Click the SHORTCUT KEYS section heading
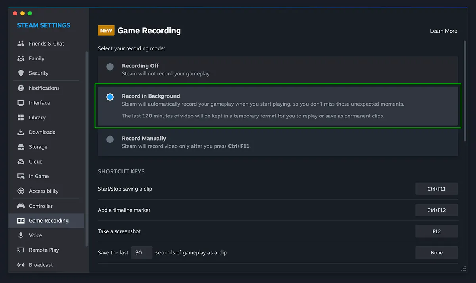Image resolution: width=476 pixels, height=283 pixels. point(121,171)
